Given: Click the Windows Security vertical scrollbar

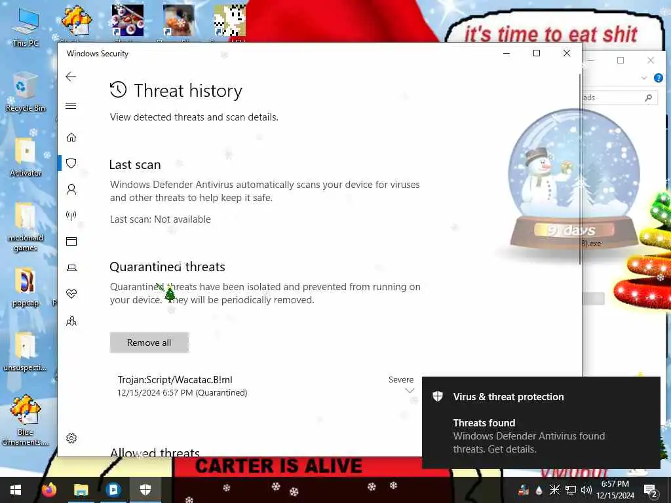Looking at the screenshot, I should pyautogui.click(x=580, y=169).
